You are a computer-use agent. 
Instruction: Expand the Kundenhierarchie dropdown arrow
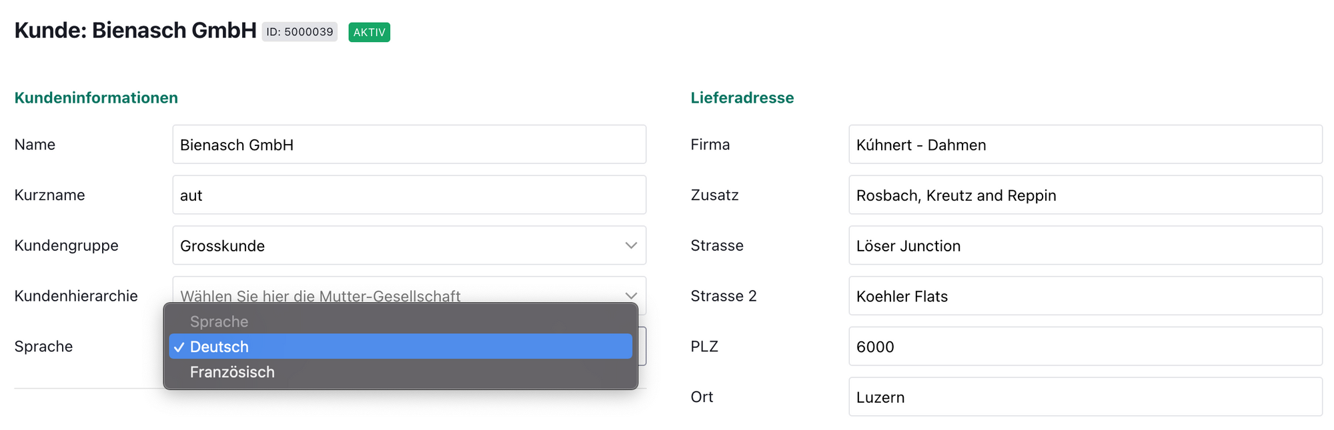pyautogui.click(x=630, y=295)
